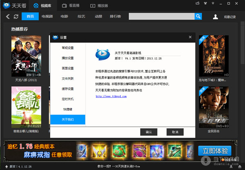245x170 pixels.
Task: Open the http://www.ttkvod.com link
Action: [111, 96]
